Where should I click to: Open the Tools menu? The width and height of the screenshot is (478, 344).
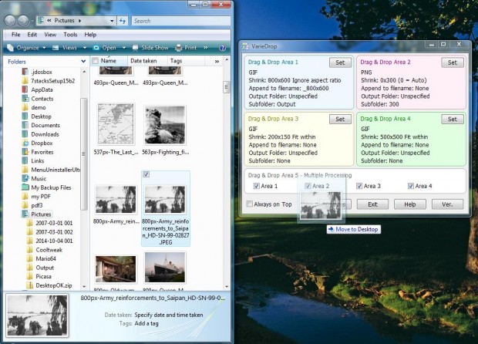pos(70,35)
